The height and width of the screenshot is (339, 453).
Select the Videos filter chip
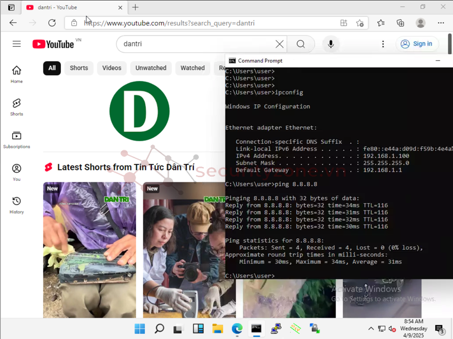(112, 68)
